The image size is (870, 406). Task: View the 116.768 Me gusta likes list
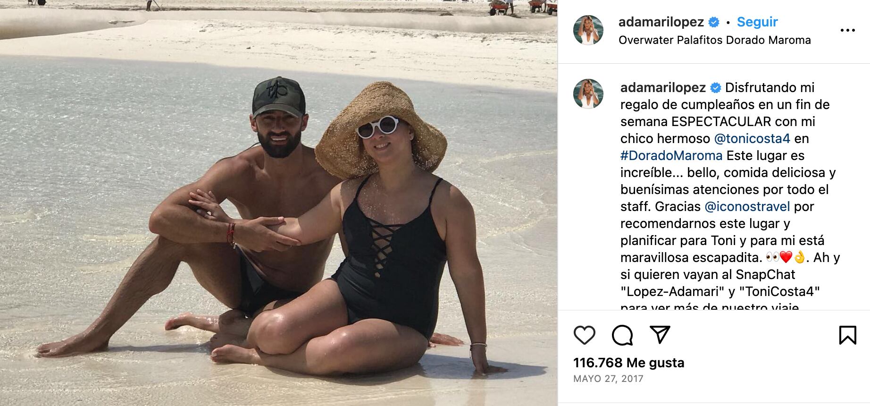[x=628, y=363]
